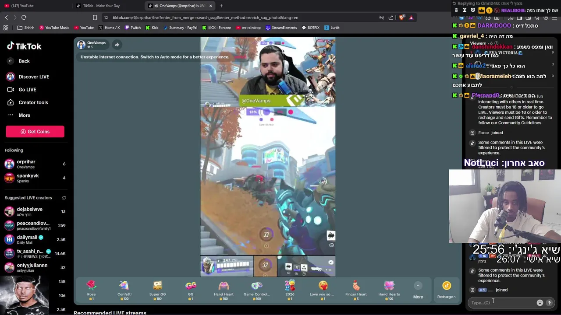Click the TikTok logo in sidebar

click(24, 46)
